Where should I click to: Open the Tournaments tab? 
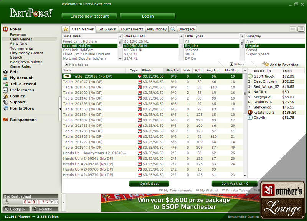coord(132,29)
